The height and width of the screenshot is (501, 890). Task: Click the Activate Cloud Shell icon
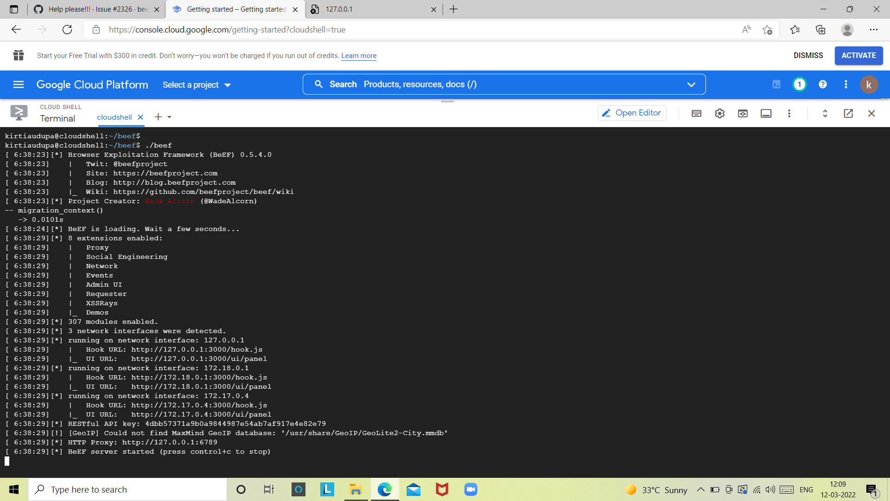pyautogui.click(x=777, y=84)
